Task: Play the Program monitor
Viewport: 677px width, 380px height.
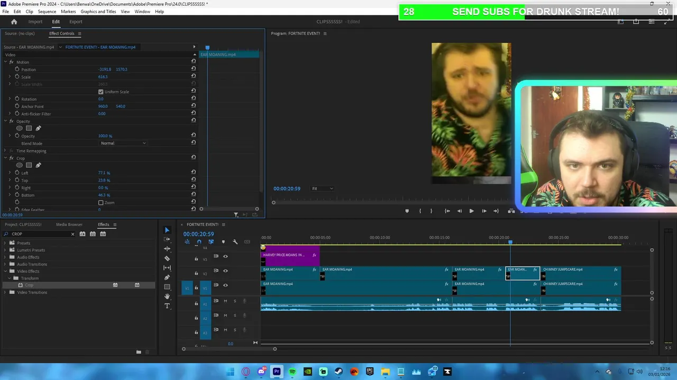Action: (x=471, y=211)
